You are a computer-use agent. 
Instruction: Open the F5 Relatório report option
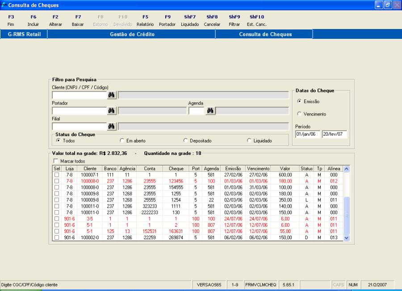coord(145,21)
